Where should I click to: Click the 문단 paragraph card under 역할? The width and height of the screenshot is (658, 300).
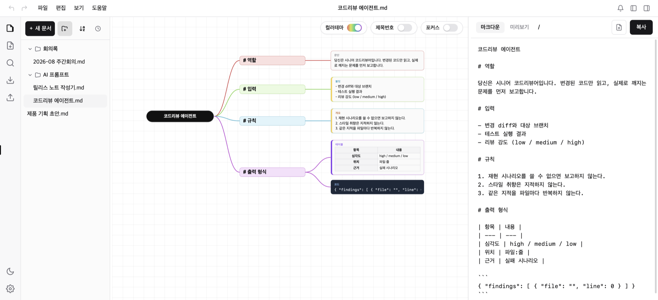pos(377,60)
